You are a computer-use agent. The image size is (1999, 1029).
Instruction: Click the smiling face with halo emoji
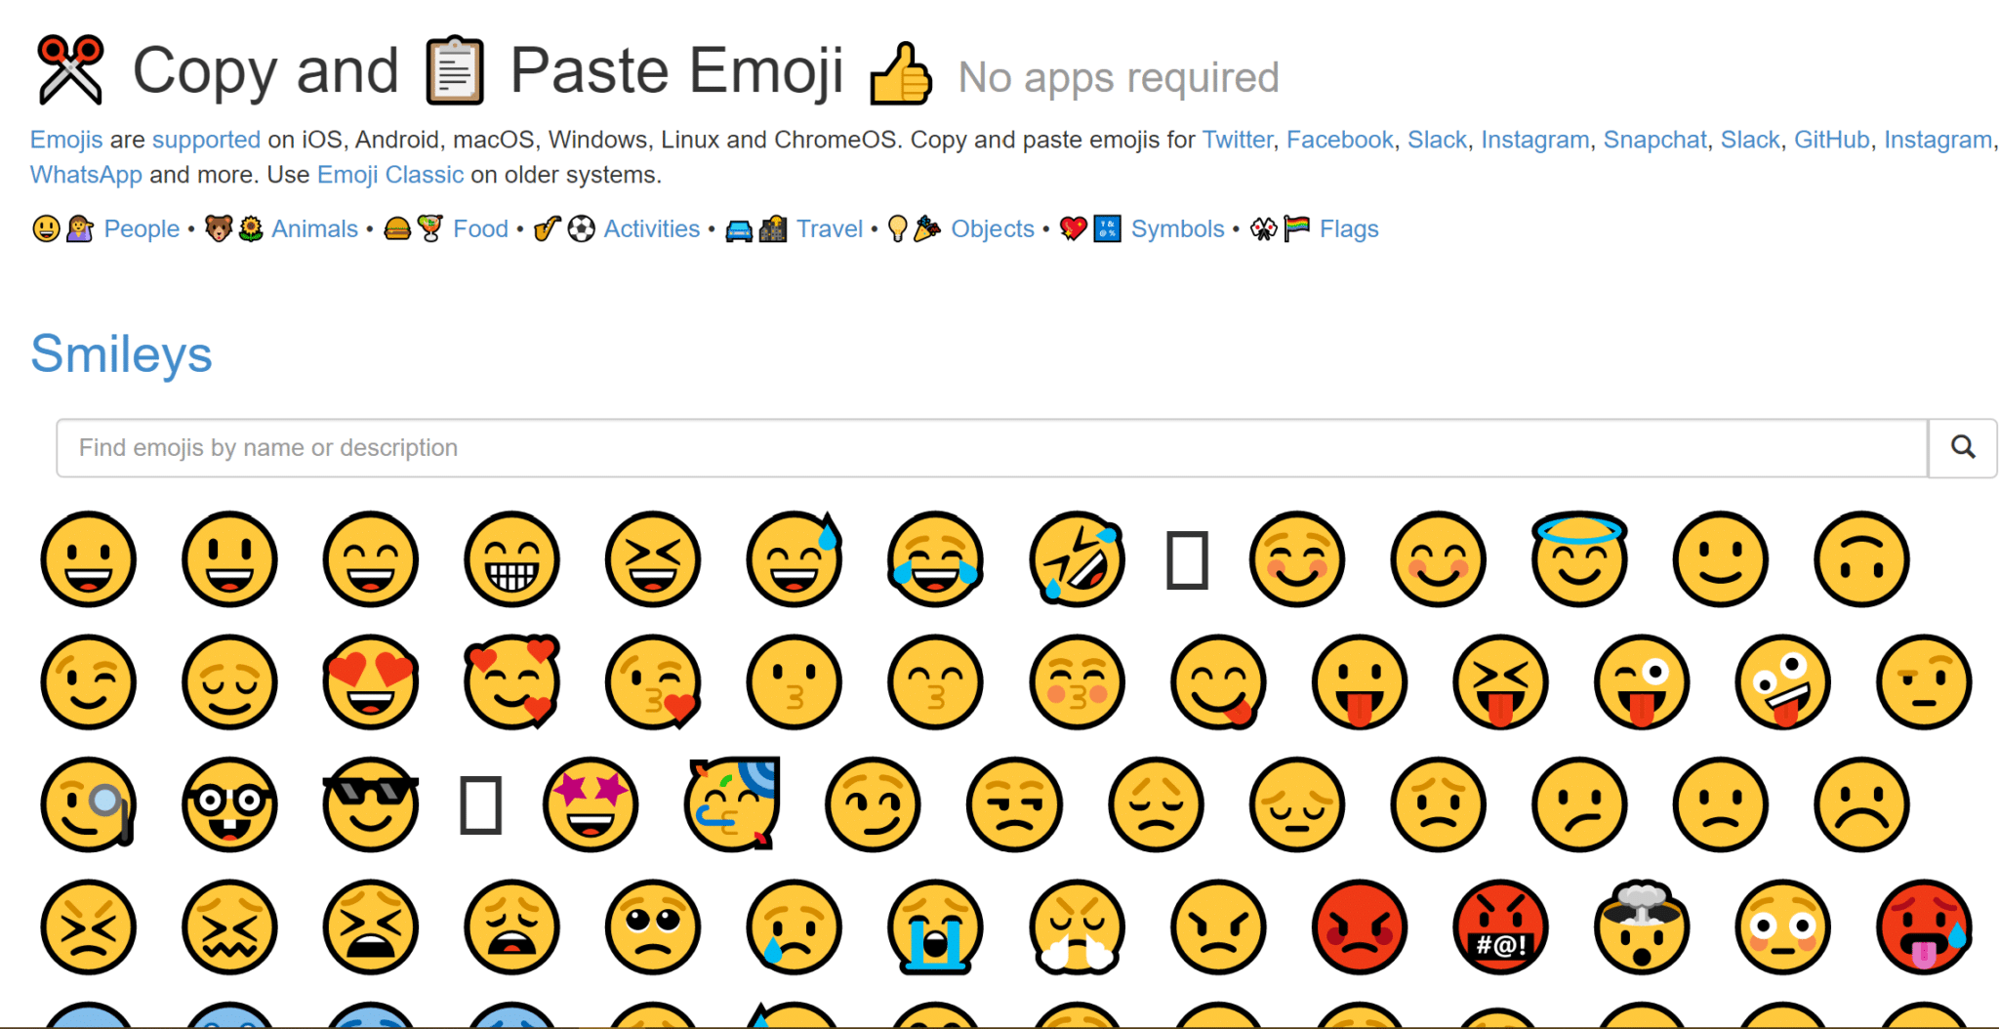click(x=1578, y=559)
